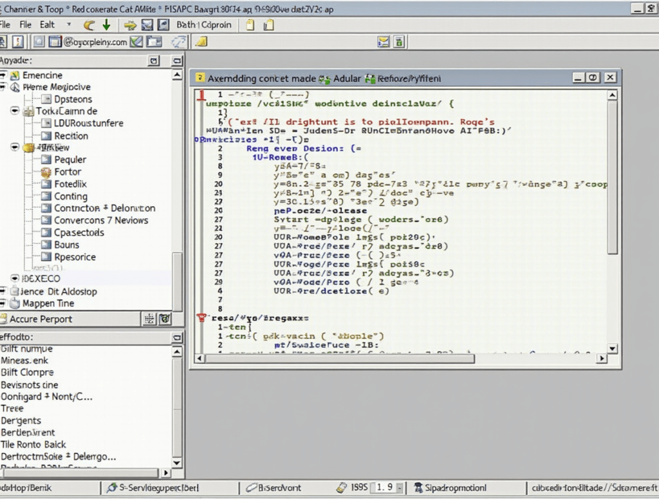Click the green down arrow toolbar icon
659x499 pixels.
pyautogui.click(x=106, y=25)
